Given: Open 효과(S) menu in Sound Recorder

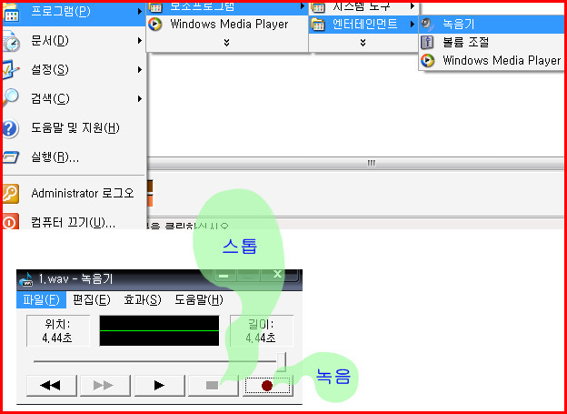Looking at the screenshot, I should (142, 299).
